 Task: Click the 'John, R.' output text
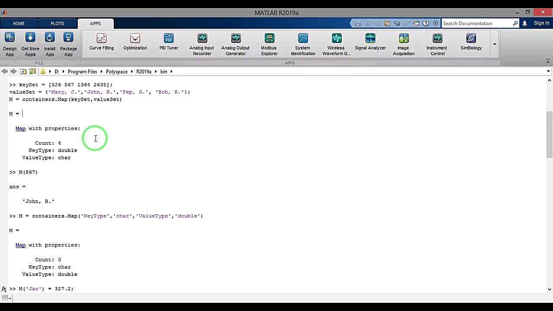pos(38,201)
